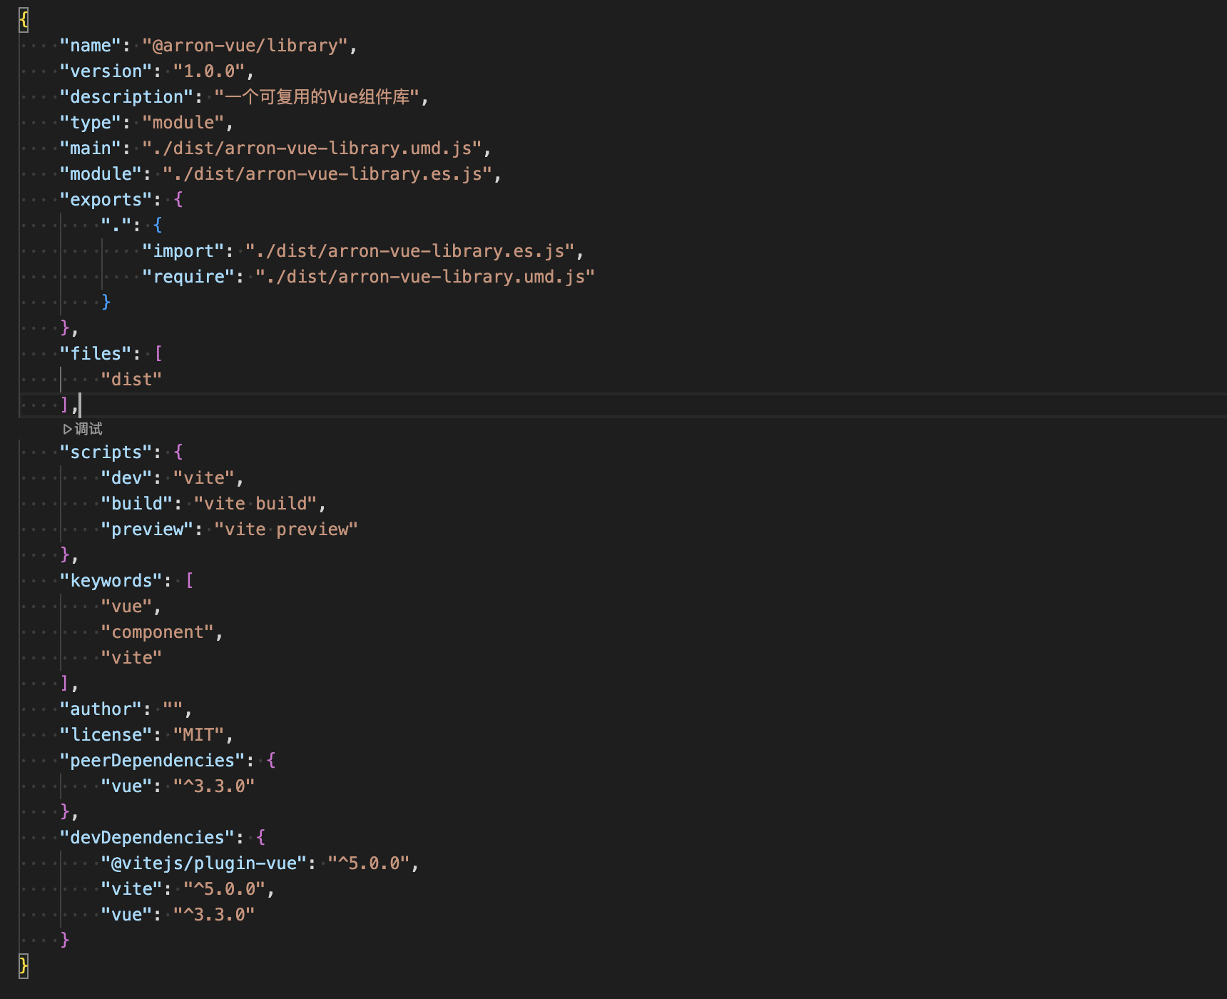This screenshot has height=999, width=1227.
Task: Click the "MIT" license value
Action: coord(199,735)
